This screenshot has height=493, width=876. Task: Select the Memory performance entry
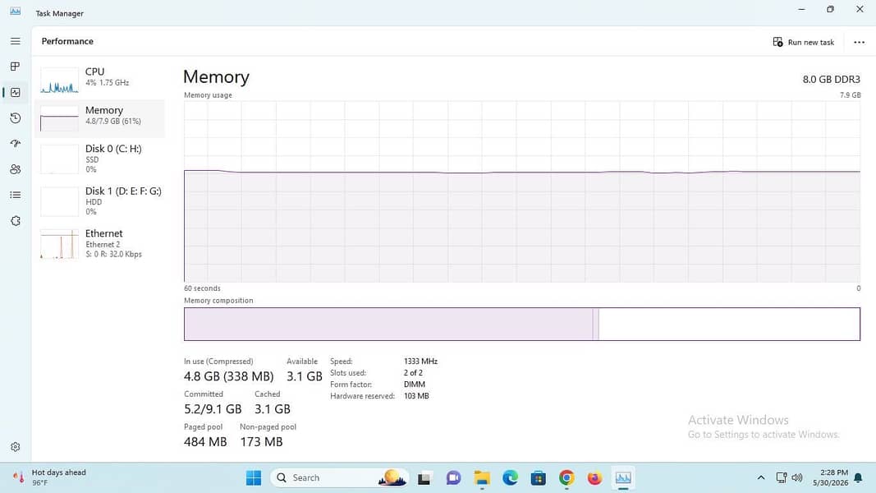[x=99, y=118]
